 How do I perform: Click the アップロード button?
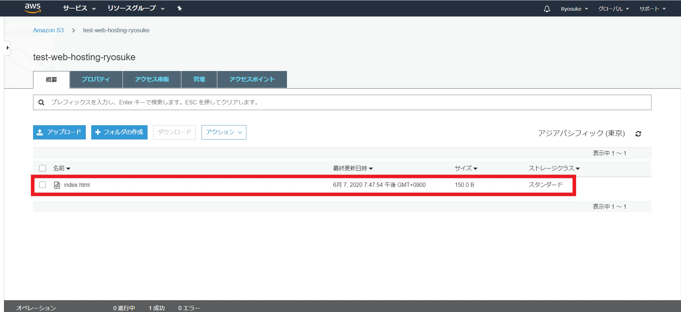coord(59,132)
